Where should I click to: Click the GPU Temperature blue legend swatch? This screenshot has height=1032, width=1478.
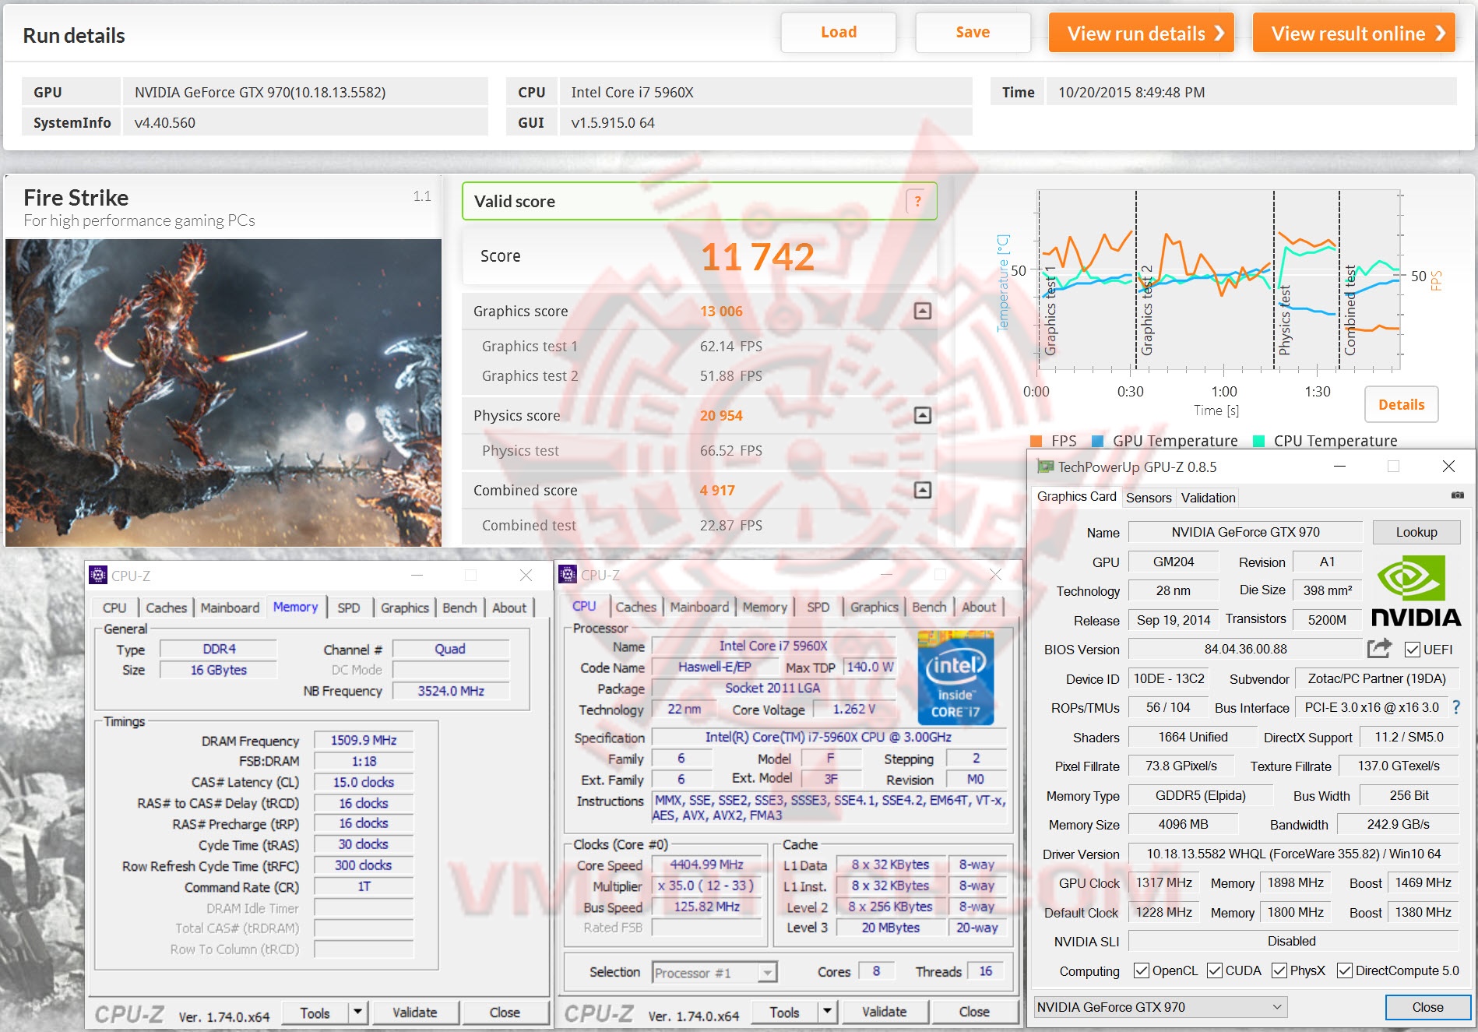point(1098,441)
